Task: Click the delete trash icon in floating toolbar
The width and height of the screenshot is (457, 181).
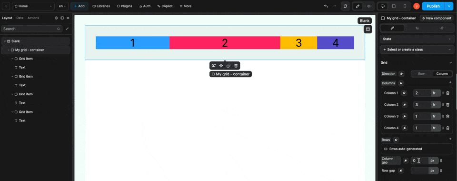Action: tap(236, 66)
